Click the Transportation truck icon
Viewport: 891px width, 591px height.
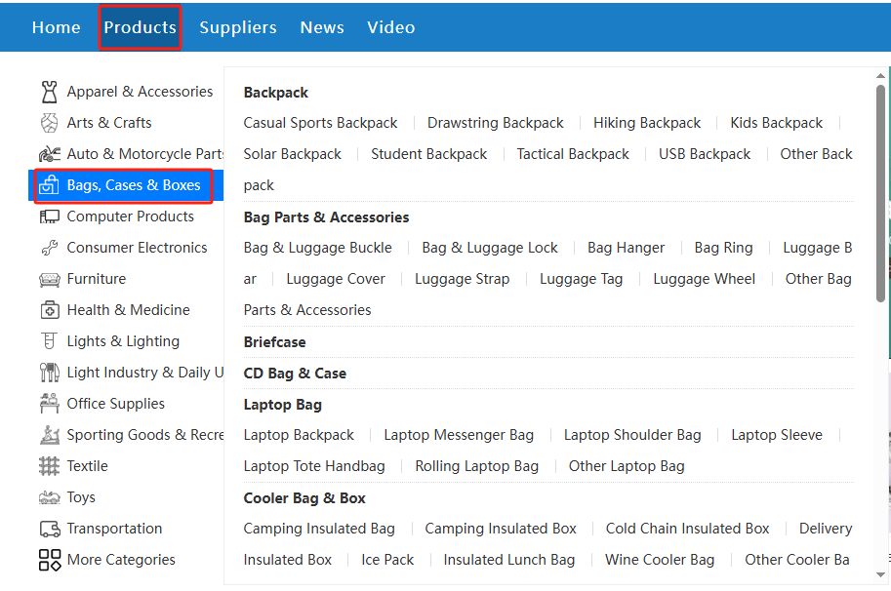tap(50, 530)
